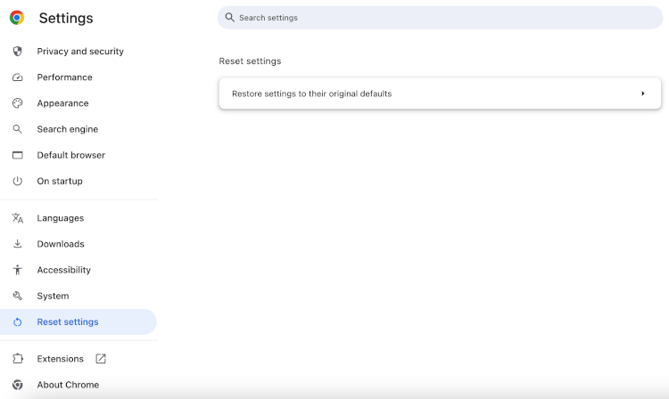Click the Reset settings section heading
The width and height of the screenshot is (669, 399).
tap(250, 61)
